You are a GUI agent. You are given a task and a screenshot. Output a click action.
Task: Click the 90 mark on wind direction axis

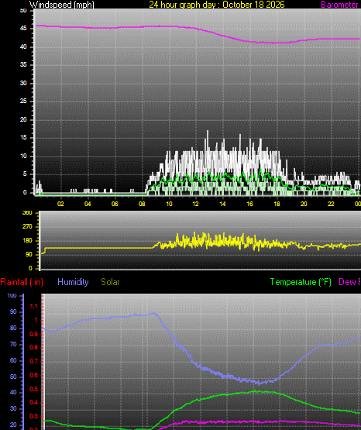pos(29,254)
